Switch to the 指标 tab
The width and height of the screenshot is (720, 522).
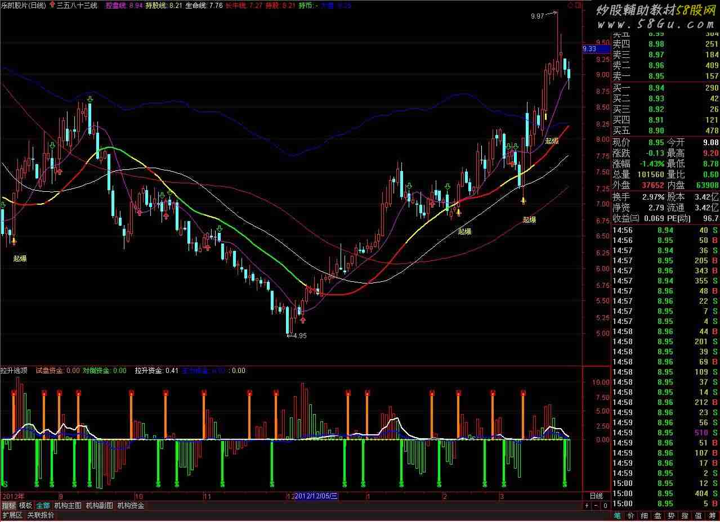[8, 506]
